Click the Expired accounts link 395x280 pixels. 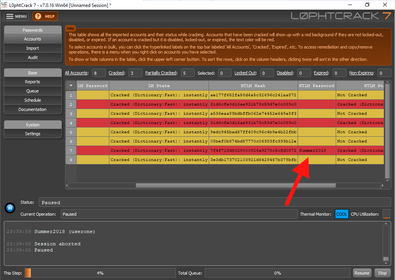pyautogui.click(x=321, y=73)
